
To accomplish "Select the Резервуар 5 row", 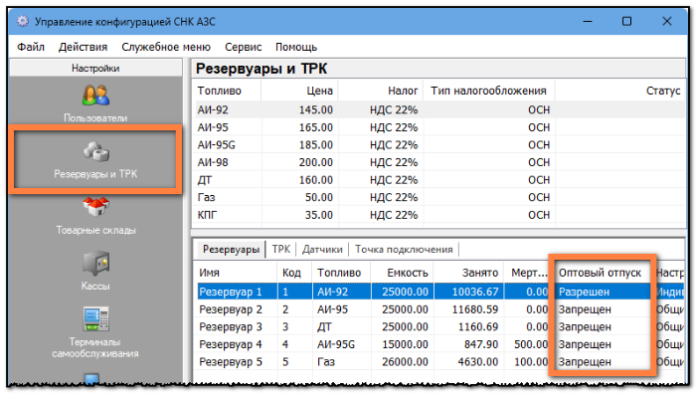I will (439, 362).
